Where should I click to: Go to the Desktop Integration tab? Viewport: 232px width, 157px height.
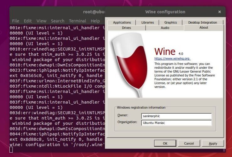203,22
